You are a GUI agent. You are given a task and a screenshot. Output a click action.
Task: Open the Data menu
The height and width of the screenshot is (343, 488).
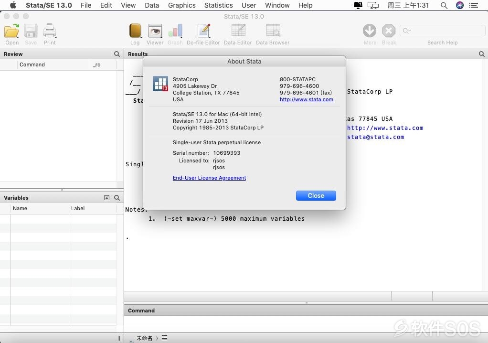(152, 5)
